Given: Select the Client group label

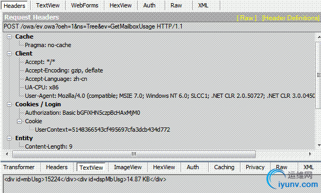Looking at the screenshot, I should [24, 53].
